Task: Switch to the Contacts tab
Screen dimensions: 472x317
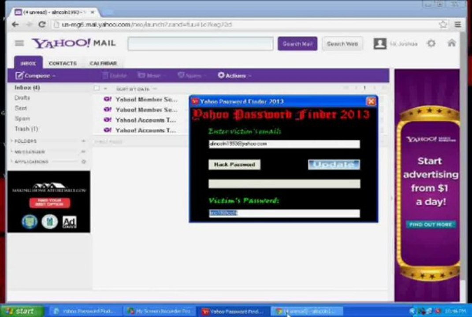Action: (x=63, y=63)
